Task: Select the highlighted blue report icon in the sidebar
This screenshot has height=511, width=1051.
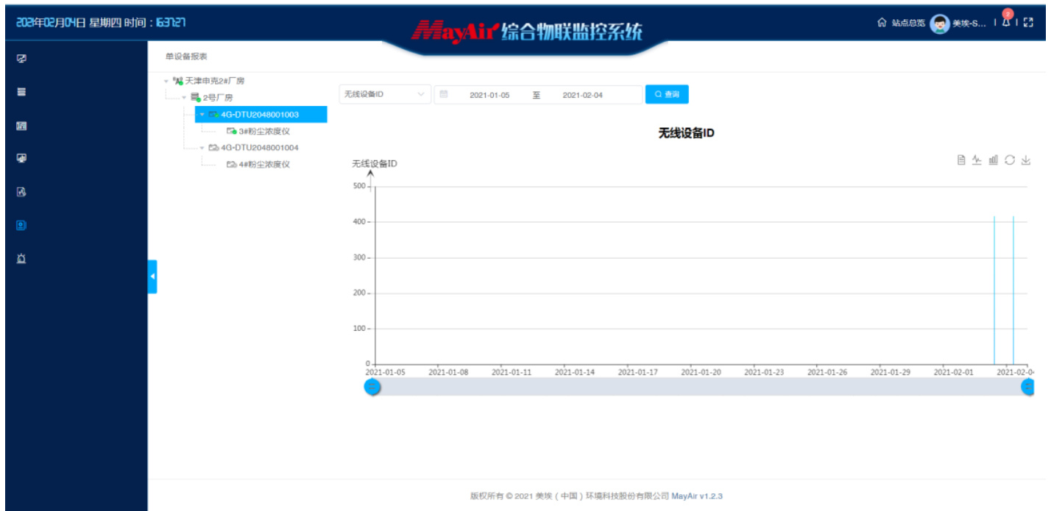Action: click(21, 226)
